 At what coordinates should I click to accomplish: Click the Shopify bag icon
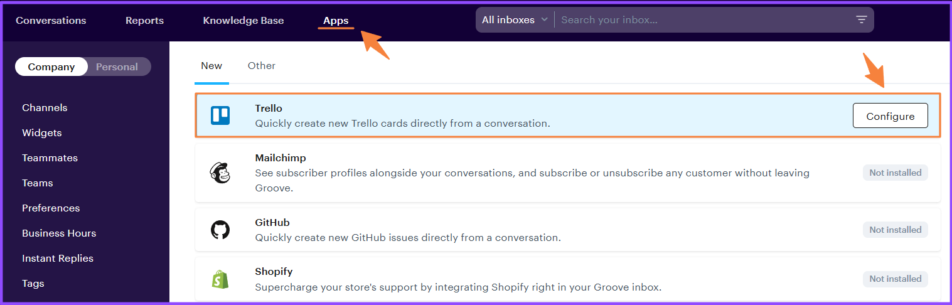click(x=220, y=279)
